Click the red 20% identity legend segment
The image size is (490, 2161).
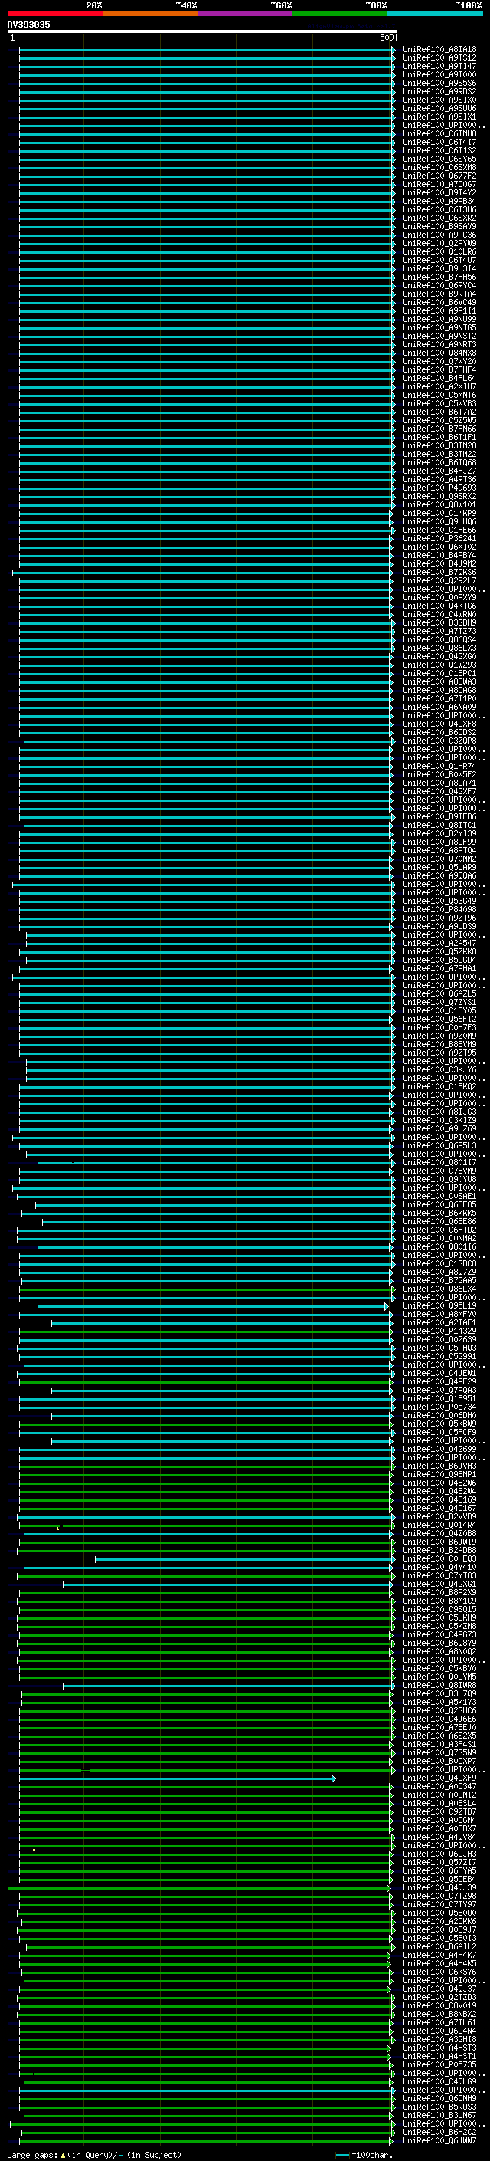tap(54, 14)
